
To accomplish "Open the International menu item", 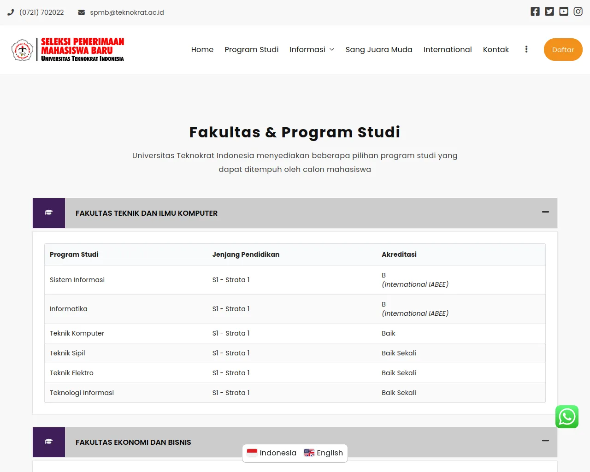I will click(448, 49).
